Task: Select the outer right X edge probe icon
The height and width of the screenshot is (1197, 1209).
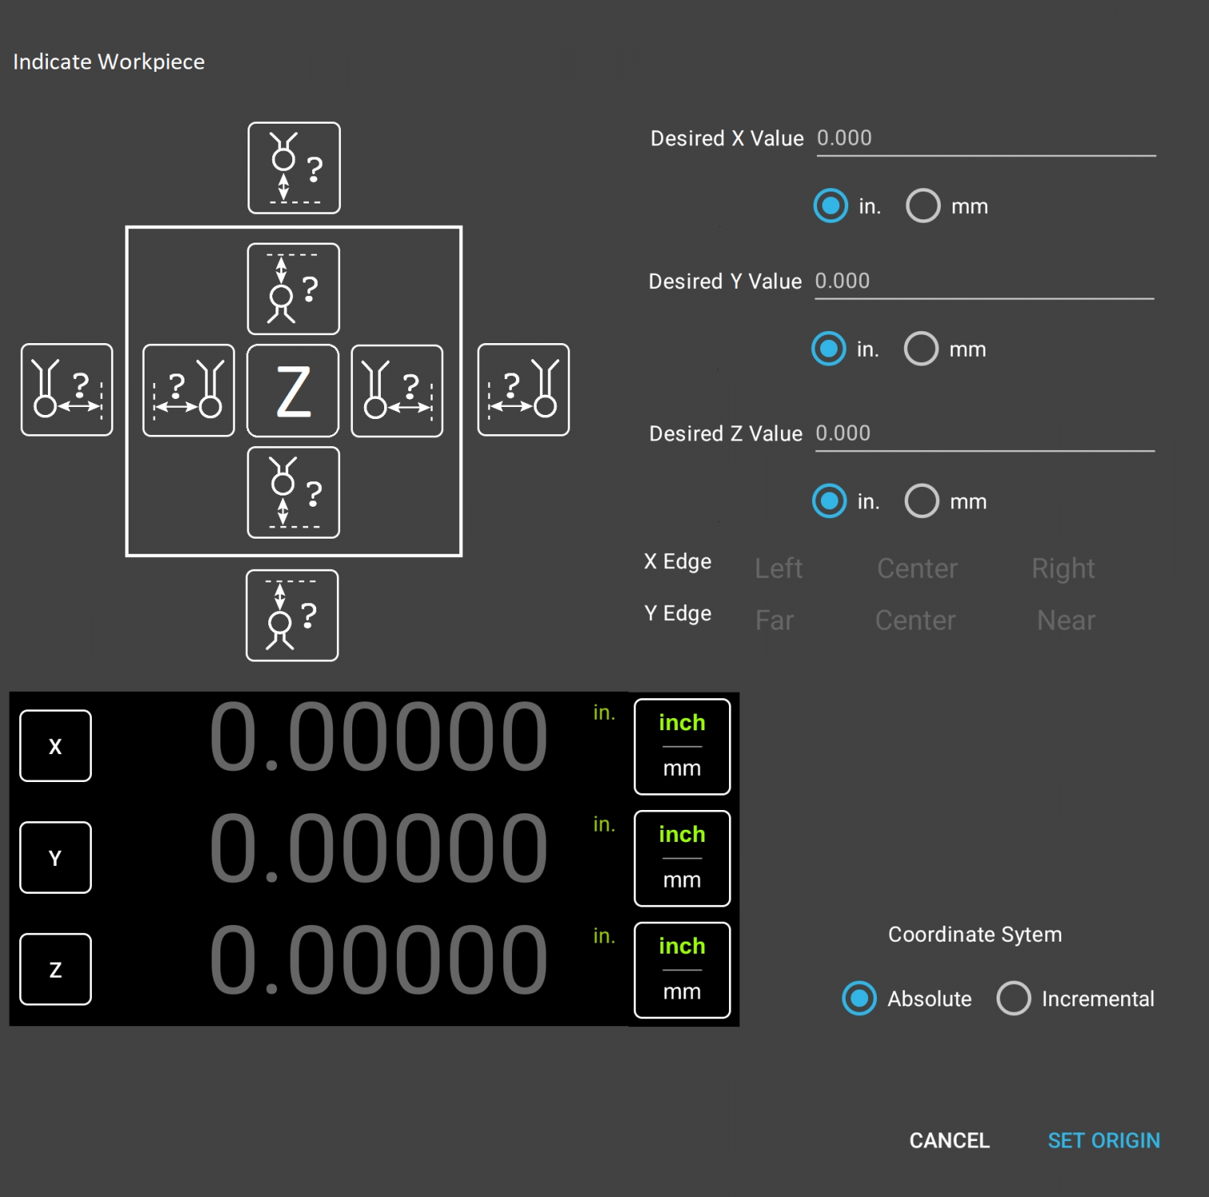Action: (x=523, y=389)
